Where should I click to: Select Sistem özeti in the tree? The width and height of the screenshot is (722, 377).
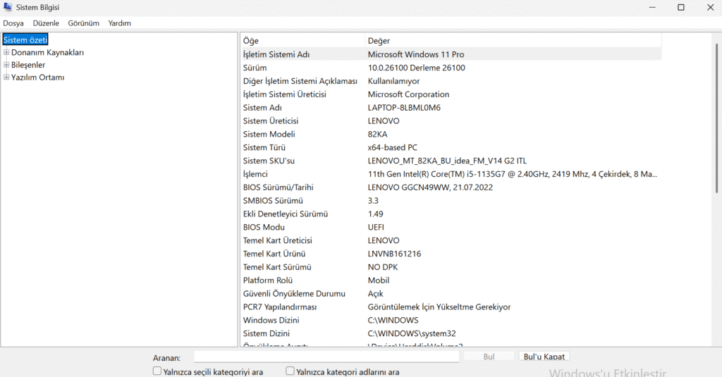(25, 40)
